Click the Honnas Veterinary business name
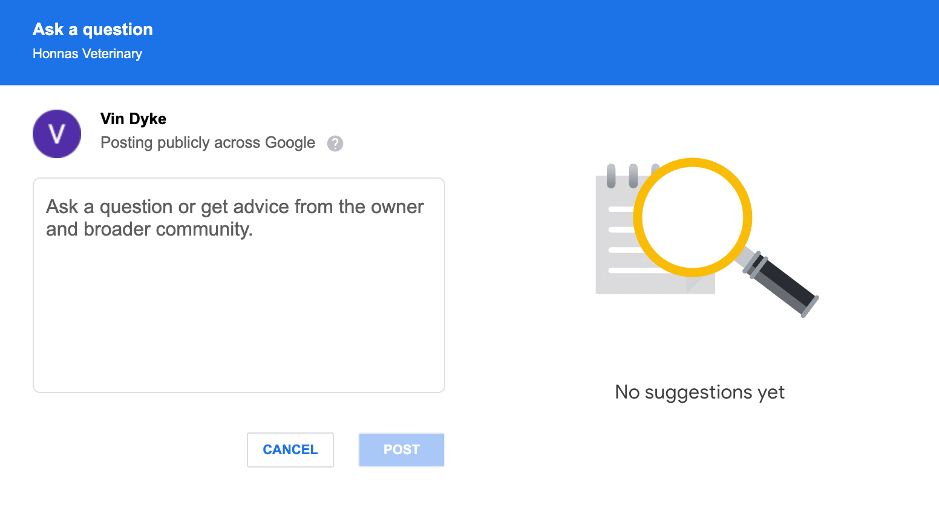This screenshot has height=516, width=939. pos(87,54)
